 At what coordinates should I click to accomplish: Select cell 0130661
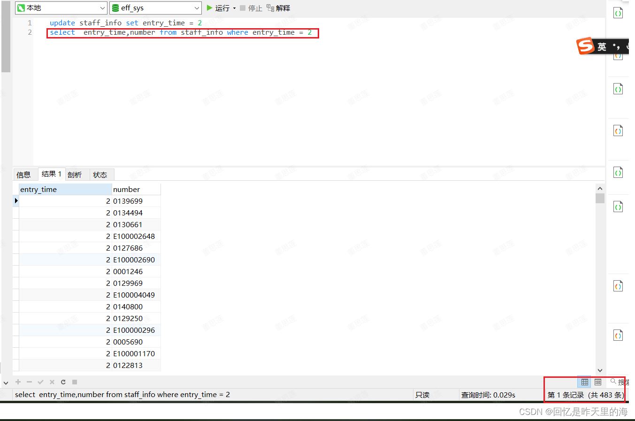tap(136, 224)
